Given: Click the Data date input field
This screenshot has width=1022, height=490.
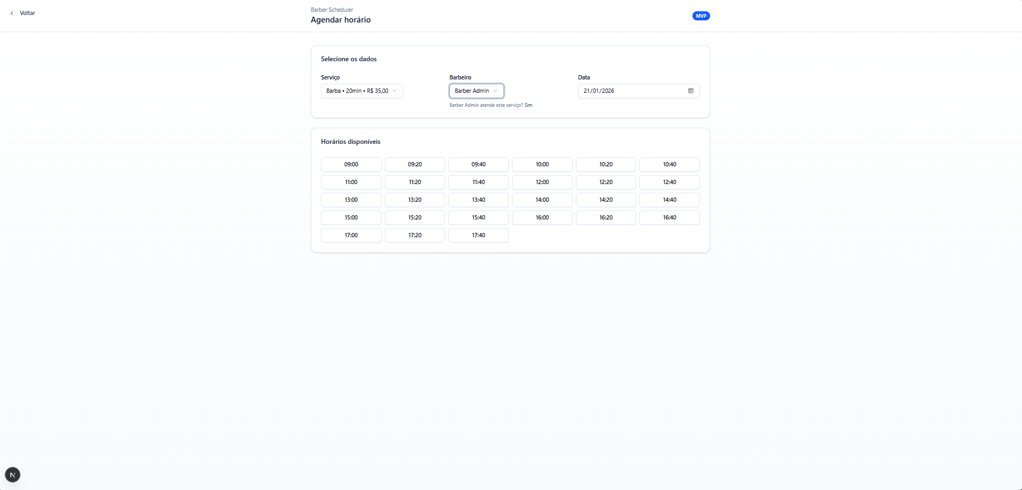Looking at the screenshot, I should pos(631,91).
